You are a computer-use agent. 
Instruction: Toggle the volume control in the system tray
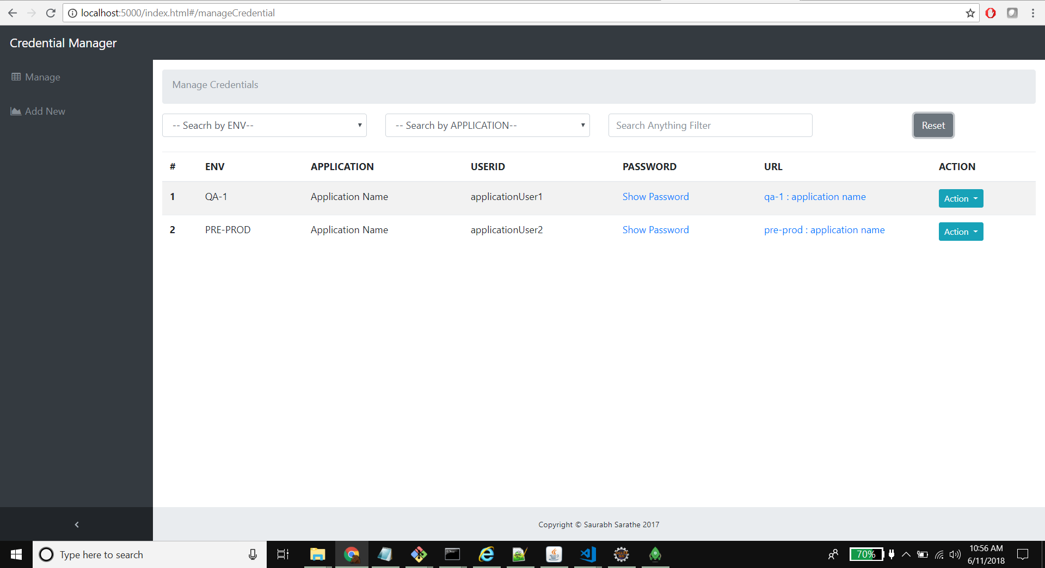[x=956, y=554]
